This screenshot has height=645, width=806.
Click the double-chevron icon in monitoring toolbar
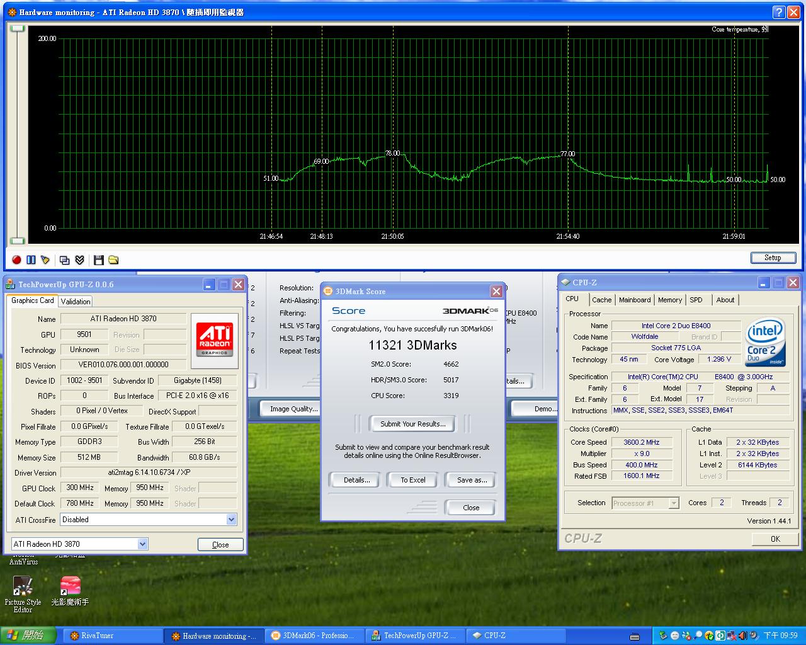(x=79, y=260)
